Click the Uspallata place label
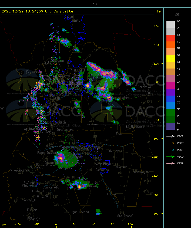 [x=44, y=63]
